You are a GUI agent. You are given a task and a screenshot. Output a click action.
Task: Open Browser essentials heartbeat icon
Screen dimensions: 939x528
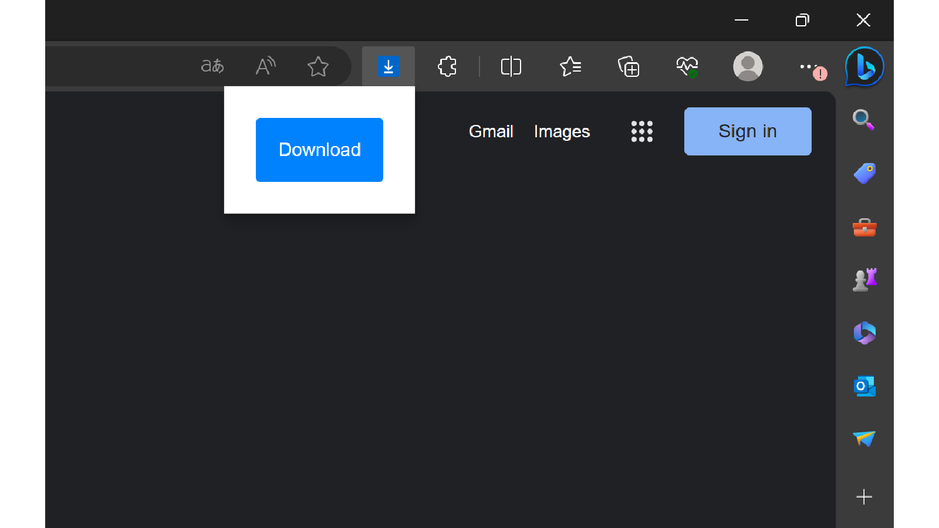(687, 66)
